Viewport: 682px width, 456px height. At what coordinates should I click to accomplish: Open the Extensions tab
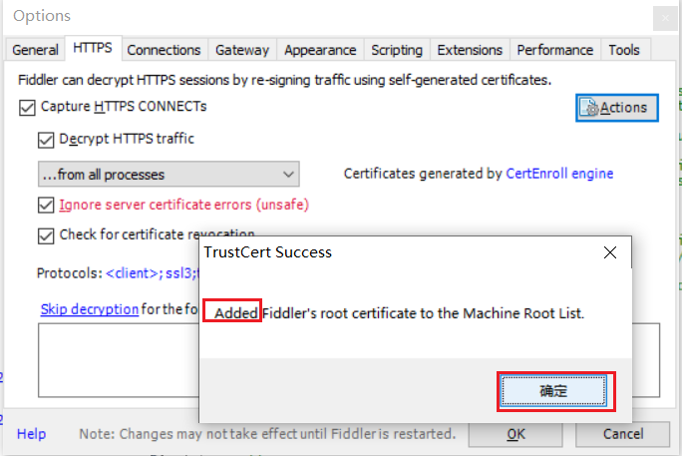tap(470, 50)
